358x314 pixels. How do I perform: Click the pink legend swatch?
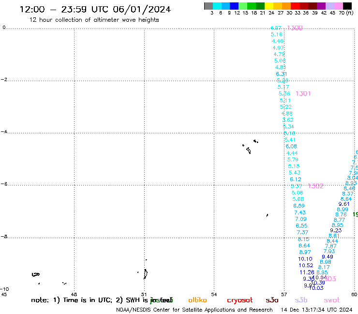coord(339,6)
